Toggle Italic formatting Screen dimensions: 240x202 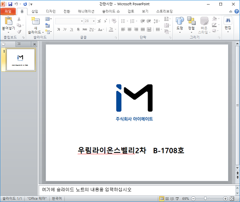(65, 29)
